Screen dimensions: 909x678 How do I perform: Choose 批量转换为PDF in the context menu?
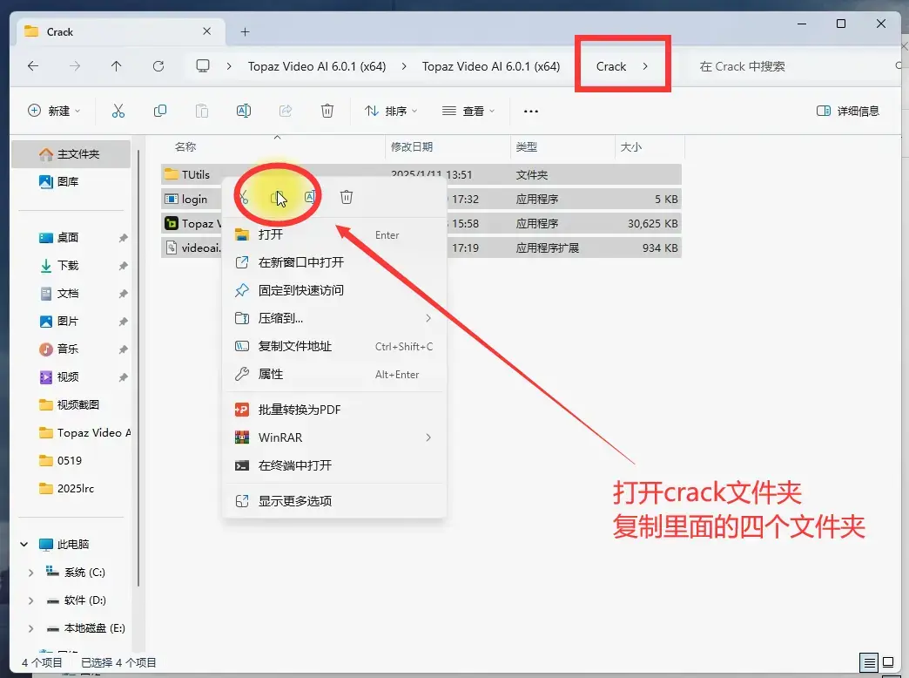[x=334, y=410]
